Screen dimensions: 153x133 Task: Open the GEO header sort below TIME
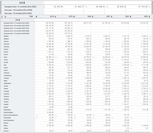point(18,19)
